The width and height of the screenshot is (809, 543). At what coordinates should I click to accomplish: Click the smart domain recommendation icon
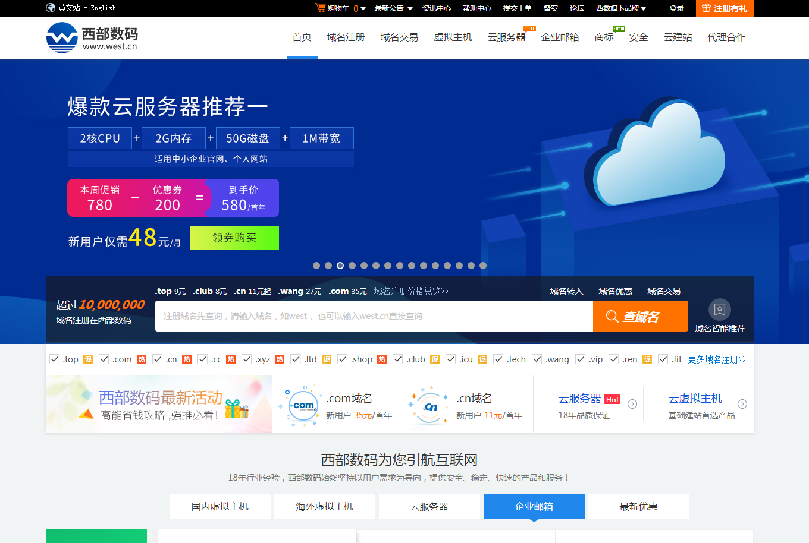tap(719, 310)
